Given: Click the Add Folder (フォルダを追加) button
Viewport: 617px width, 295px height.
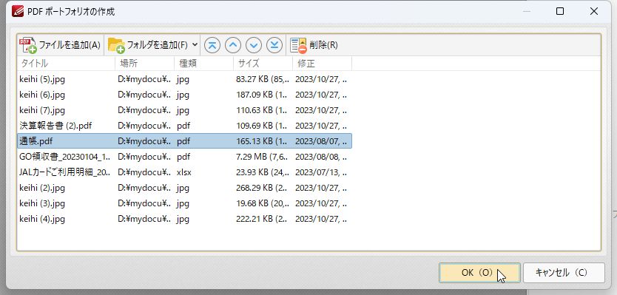Looking at the screenshot, I should click(x=148, y=45).
